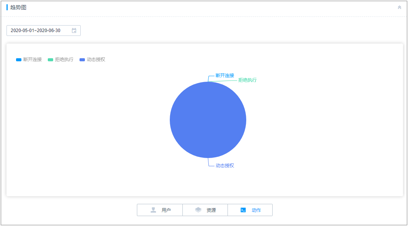The height and width of the screenshot is (226, 408).
Task: Click the user silhouette icon
Action: tap(153, 210)
